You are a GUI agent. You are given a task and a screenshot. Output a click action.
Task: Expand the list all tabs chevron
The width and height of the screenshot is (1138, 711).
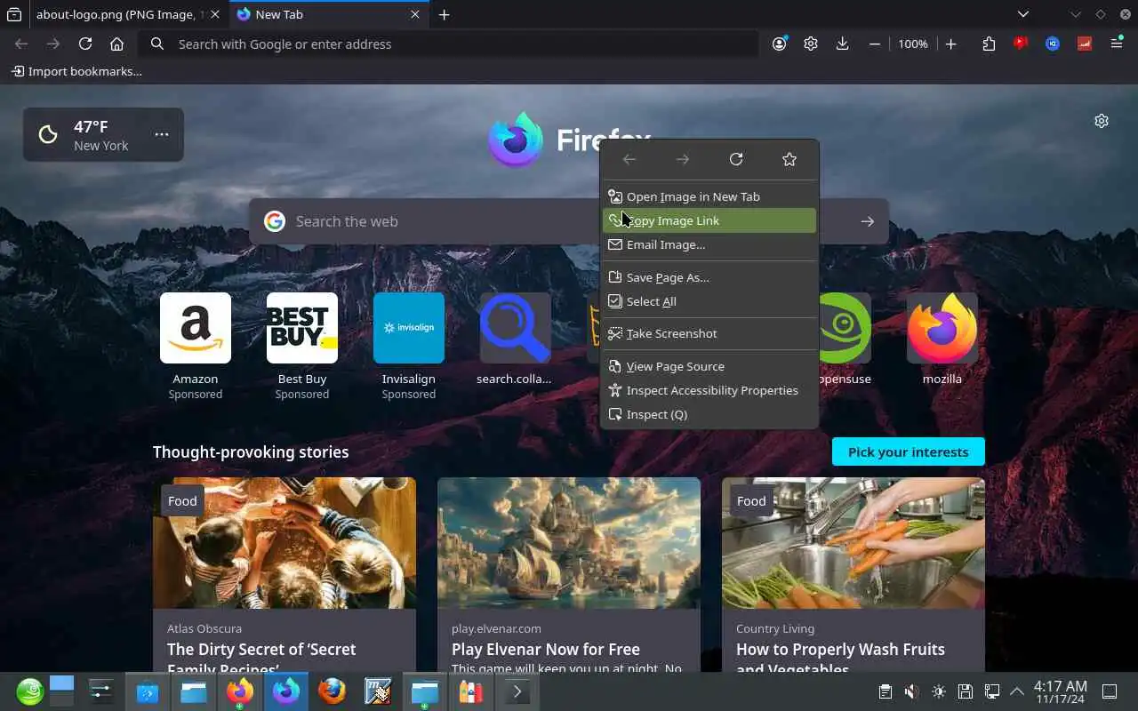[x=1023, y=14]
